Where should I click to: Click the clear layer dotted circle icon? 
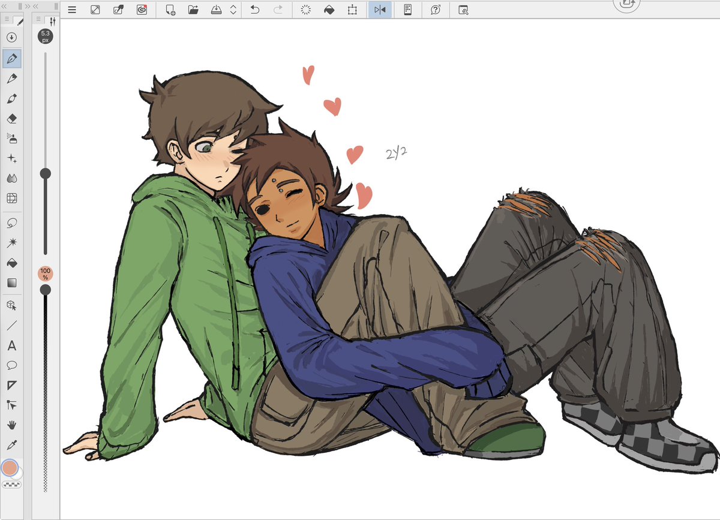306,10
